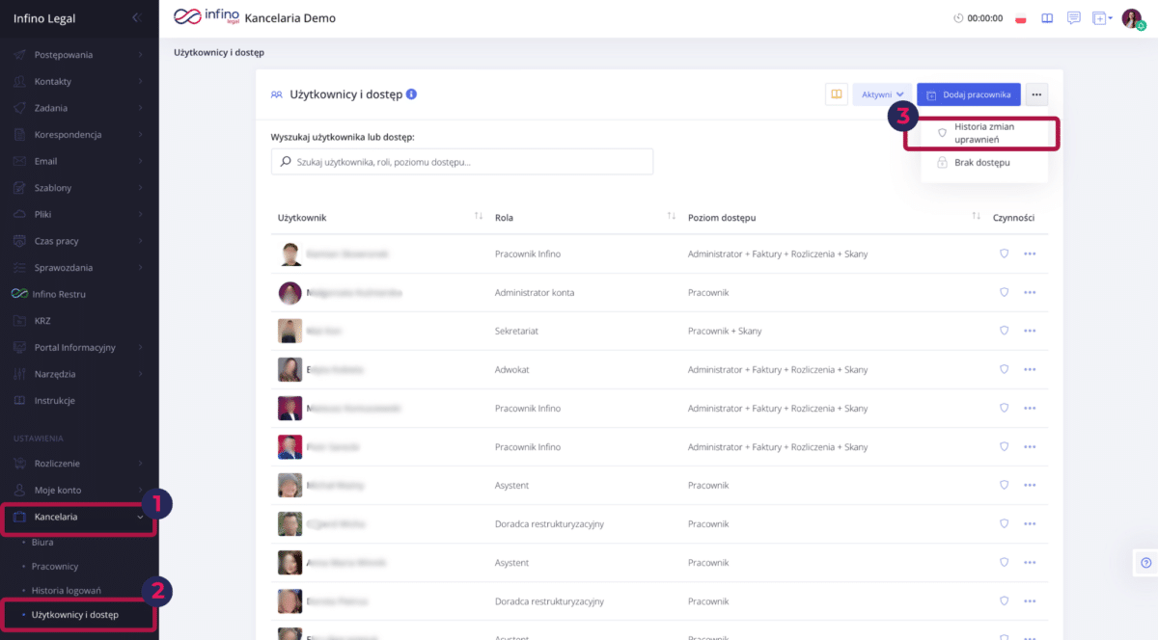The width and height of the screenshot is (1158, 640).
Task: Open the quick-add plus dropdown in the top bar
Action: click(x=1102, y=18)
